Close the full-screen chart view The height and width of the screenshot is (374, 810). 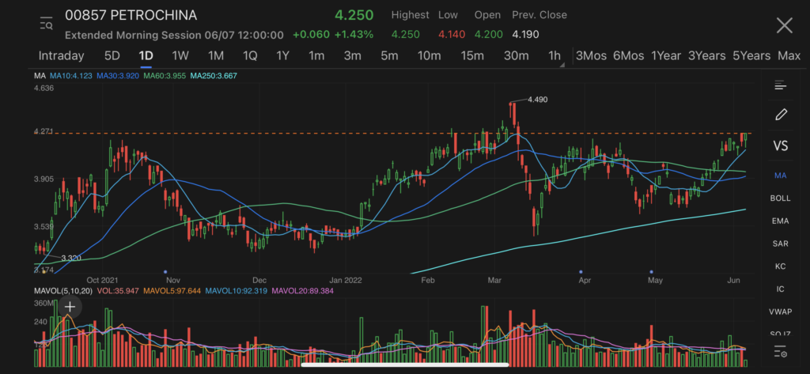click(x=784, y=25)
